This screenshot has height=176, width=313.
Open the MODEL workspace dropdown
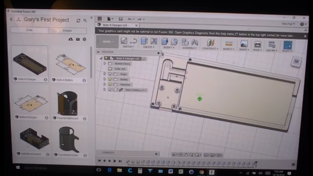[x=108, y=42]
